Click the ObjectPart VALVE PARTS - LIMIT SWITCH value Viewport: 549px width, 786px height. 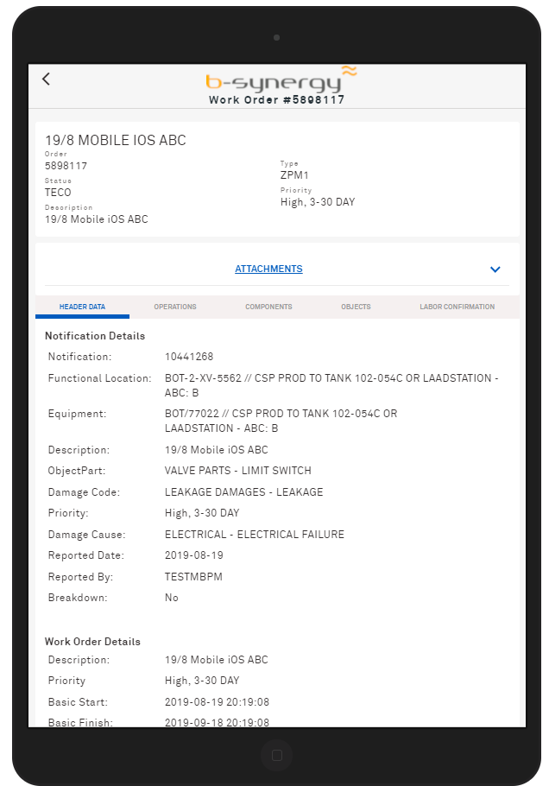pos(238,471)
